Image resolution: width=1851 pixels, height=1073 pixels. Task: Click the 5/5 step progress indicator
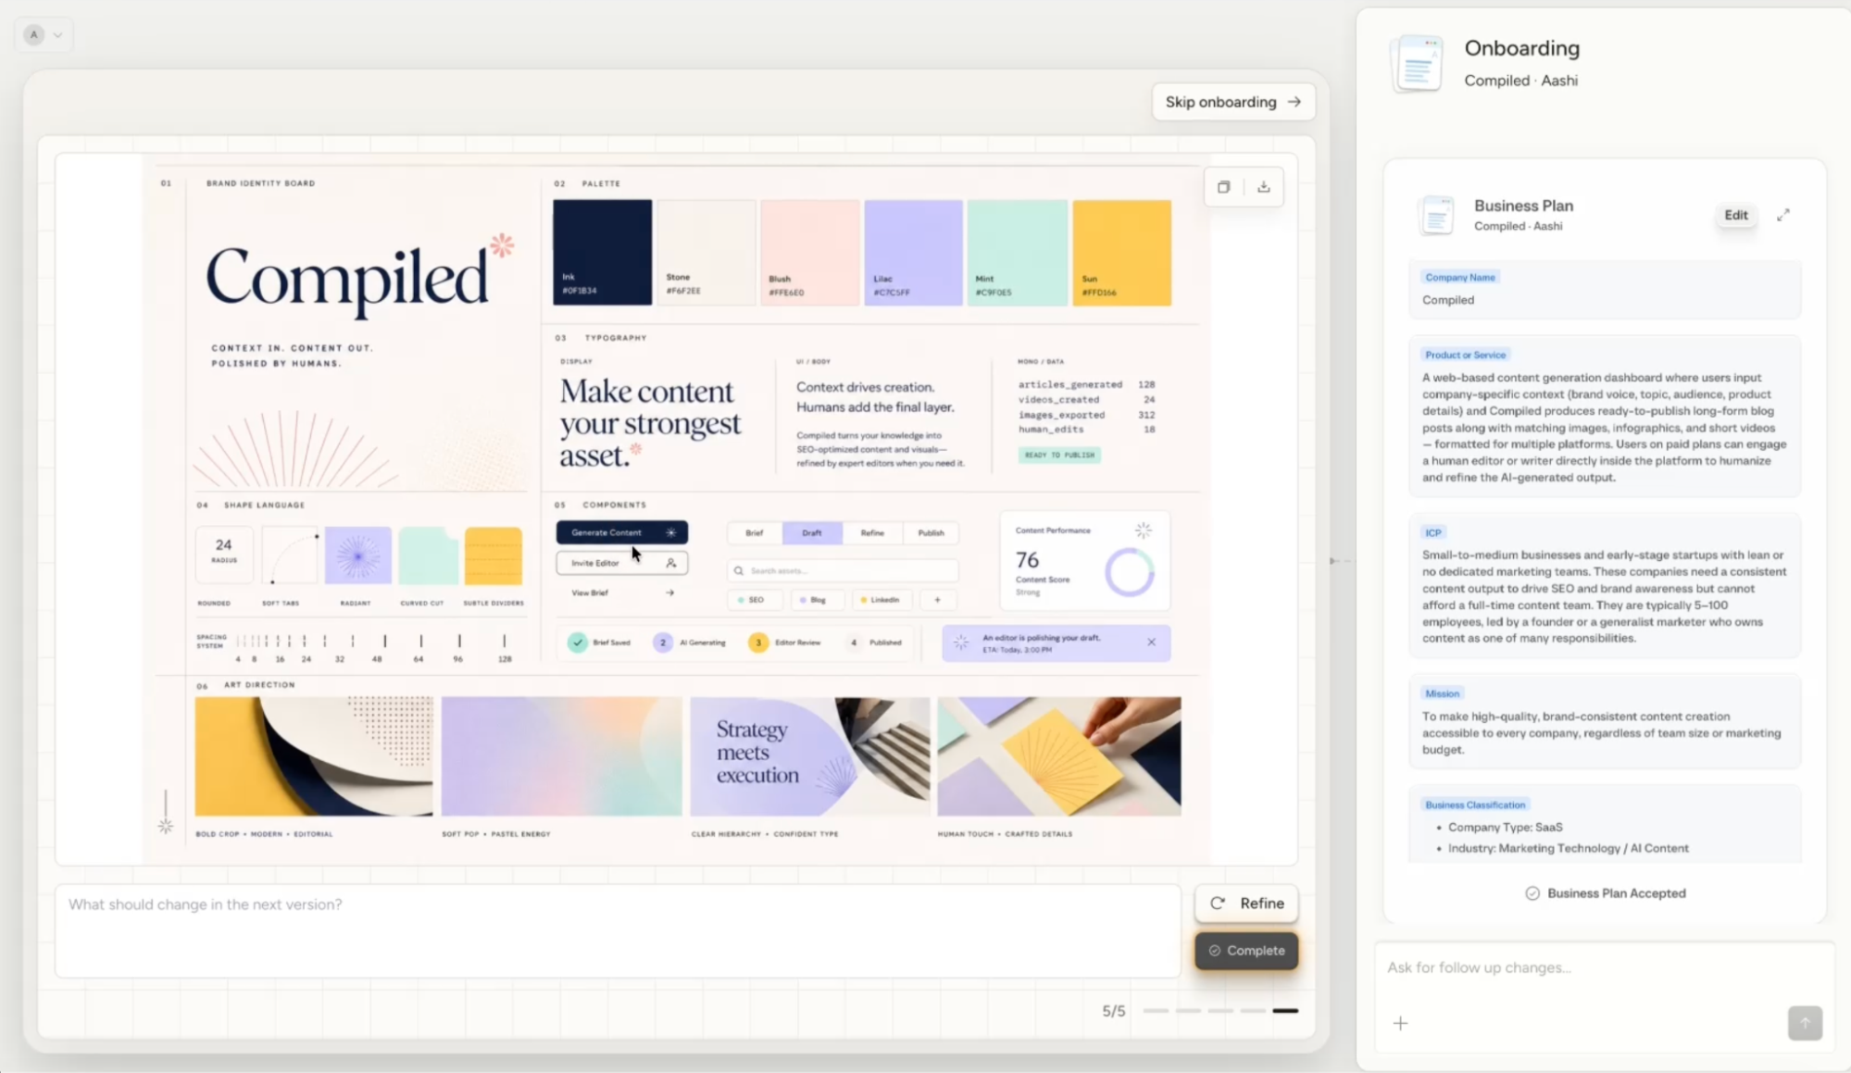[1200, 1011]
